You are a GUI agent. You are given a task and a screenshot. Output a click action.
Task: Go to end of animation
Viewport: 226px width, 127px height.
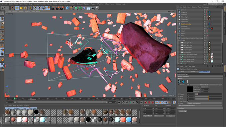(141, 102)
